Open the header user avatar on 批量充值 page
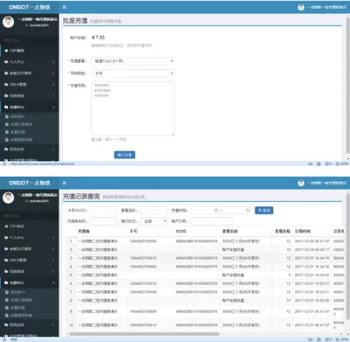Viewport: 350px width, 342px height. pyautogui.click(x=301, y=7)
